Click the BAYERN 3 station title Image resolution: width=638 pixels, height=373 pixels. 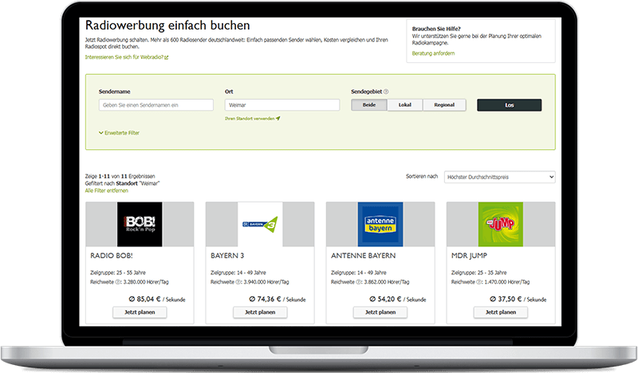click(227, 256)
